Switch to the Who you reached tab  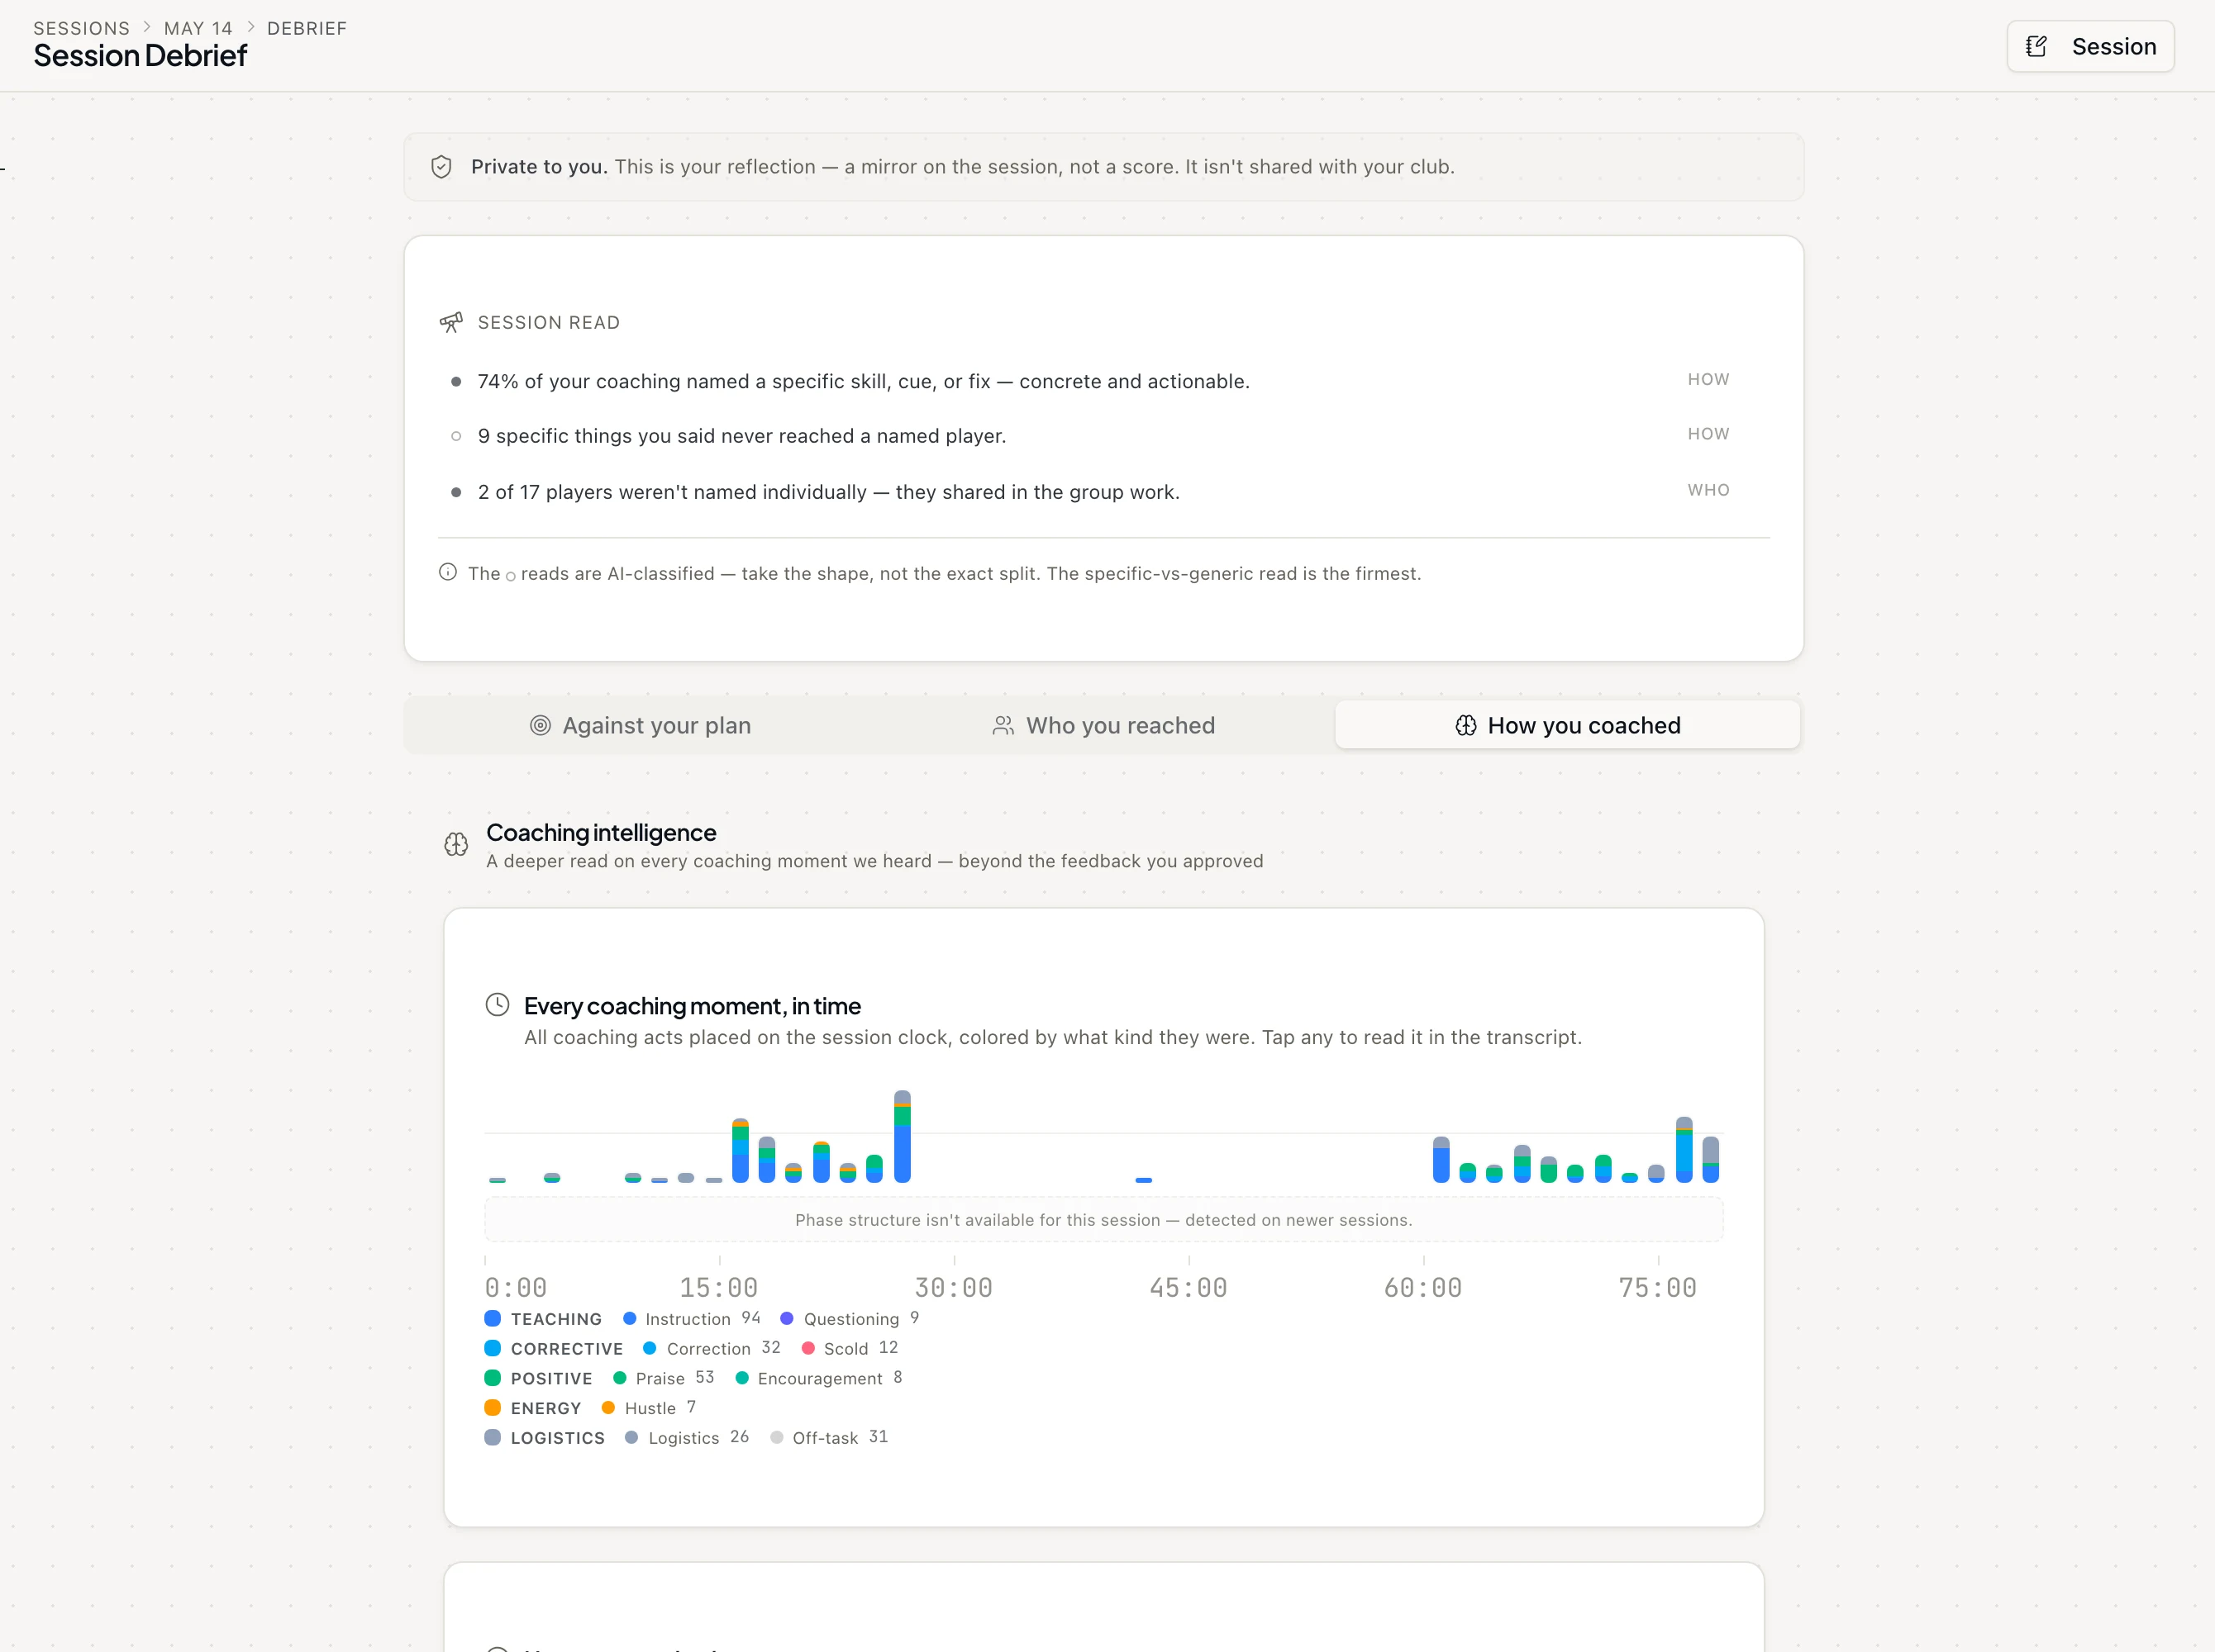pyautogui.click(x=1103, y=725)
